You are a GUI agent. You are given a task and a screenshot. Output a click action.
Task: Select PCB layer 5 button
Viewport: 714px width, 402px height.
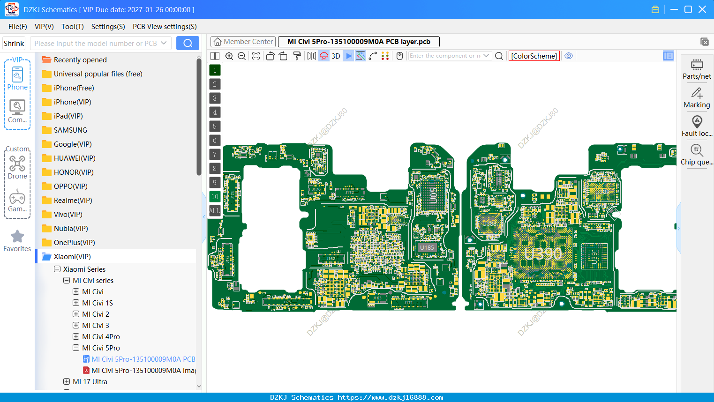point(215,126)
